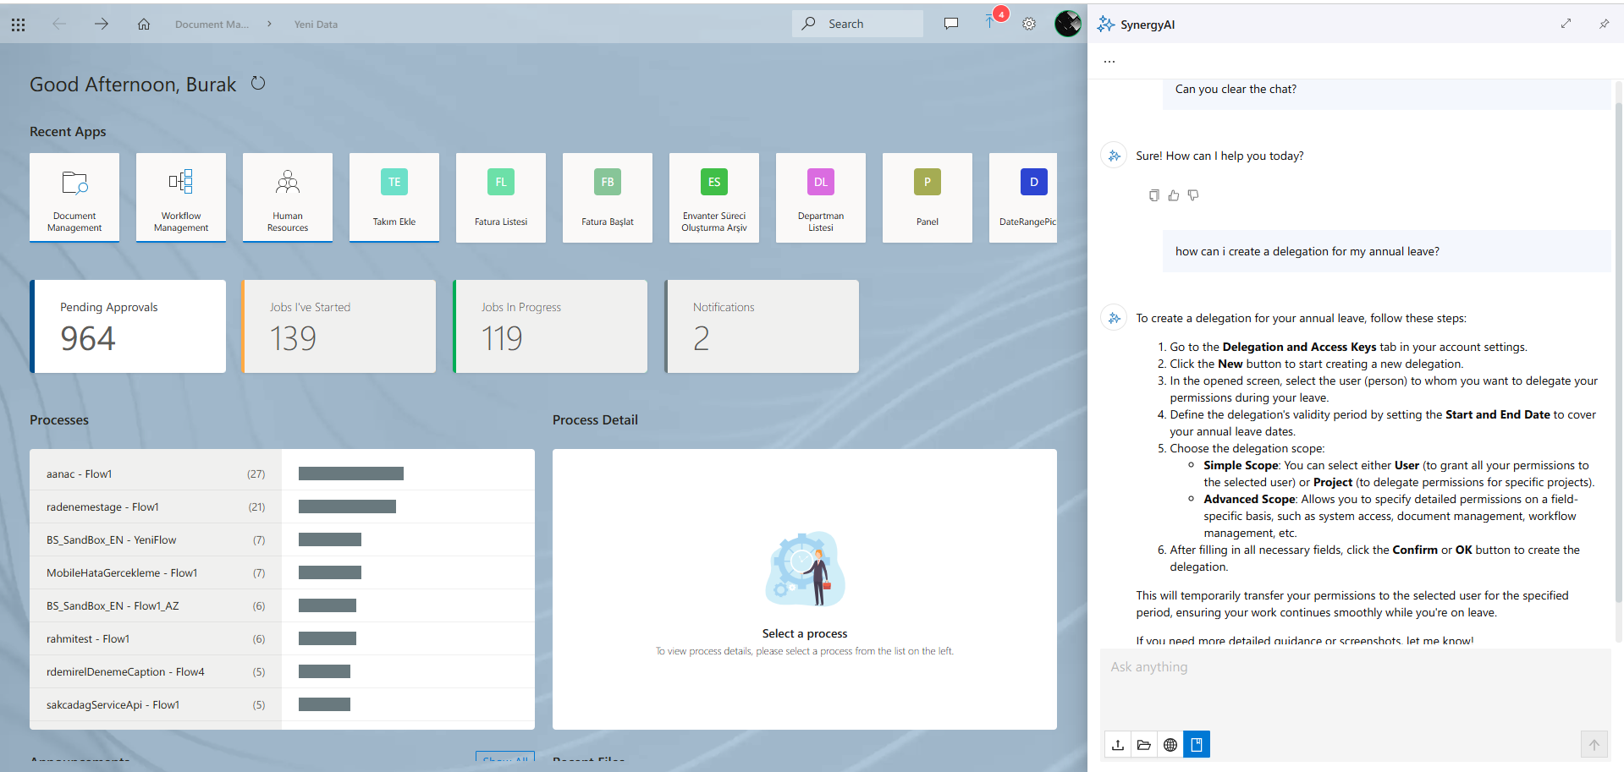Screen dimensions: 1624x772
Task: Click the delegation question message bubble
Action: point(1387,251)
